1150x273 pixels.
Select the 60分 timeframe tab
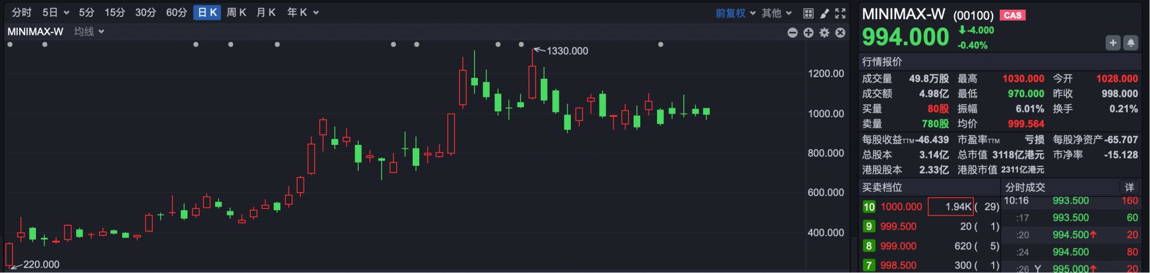[176, 13]
